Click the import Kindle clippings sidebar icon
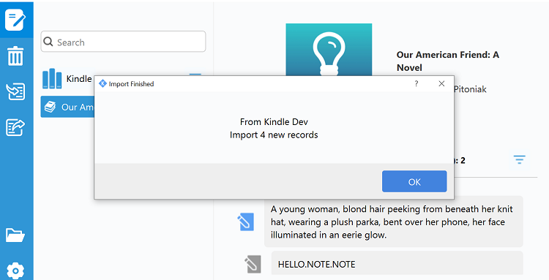This screenshot has width=549, height=280. 15,91
